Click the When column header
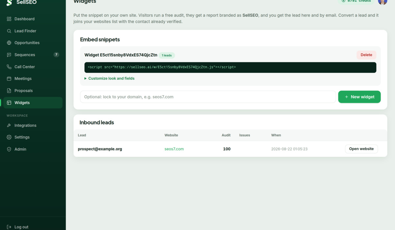The width and height of the screenshot is (395, 230). pyautogui.click(x=276, y=135)
